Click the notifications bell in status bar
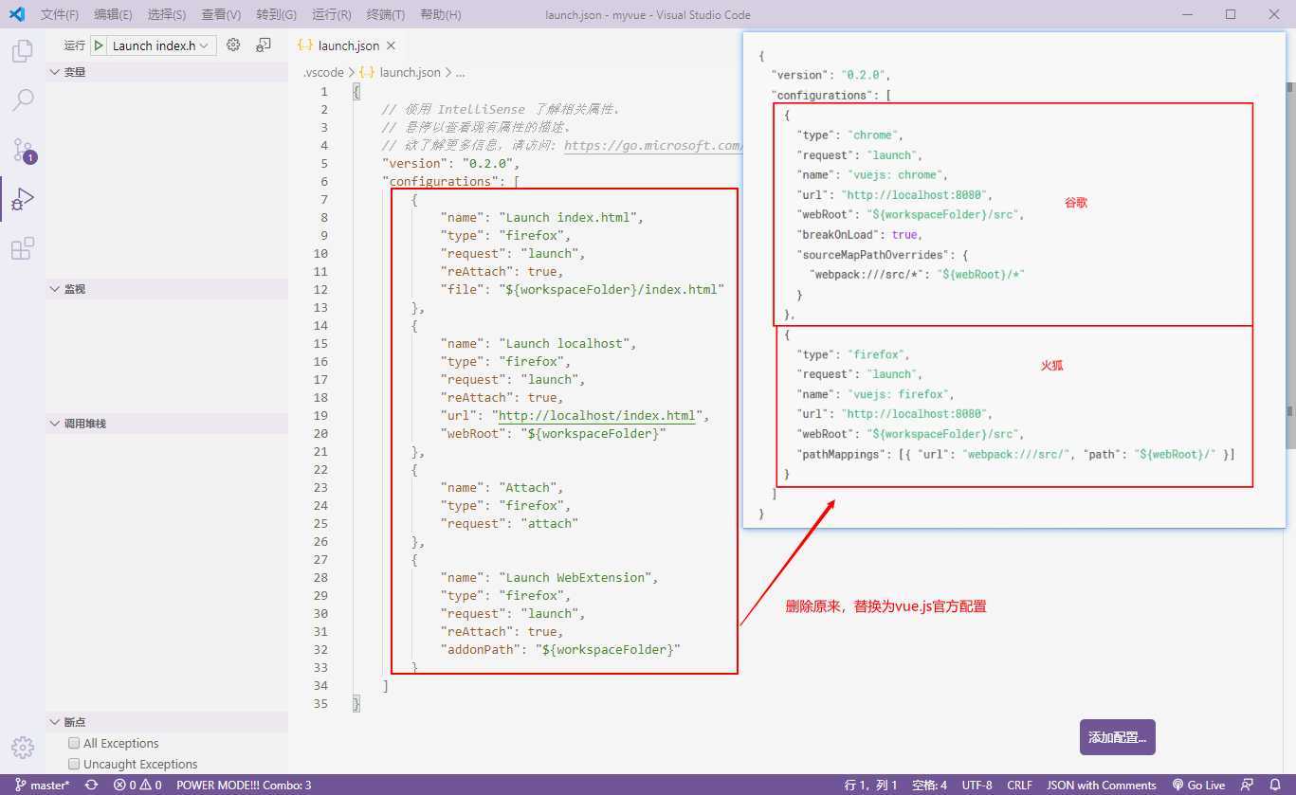 [1275, 785]
